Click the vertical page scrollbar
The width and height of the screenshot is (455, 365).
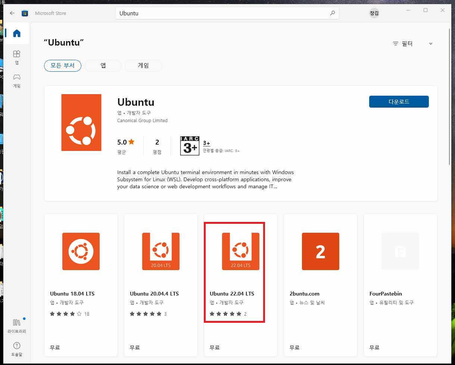(450, 96)
